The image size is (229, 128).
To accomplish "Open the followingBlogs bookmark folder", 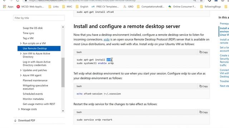I will pyautogui.click(x=210, y=6).
